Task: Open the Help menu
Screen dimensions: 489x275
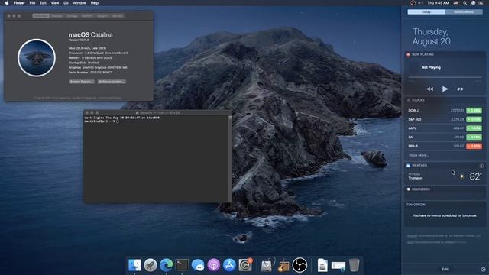Action: 95,3
